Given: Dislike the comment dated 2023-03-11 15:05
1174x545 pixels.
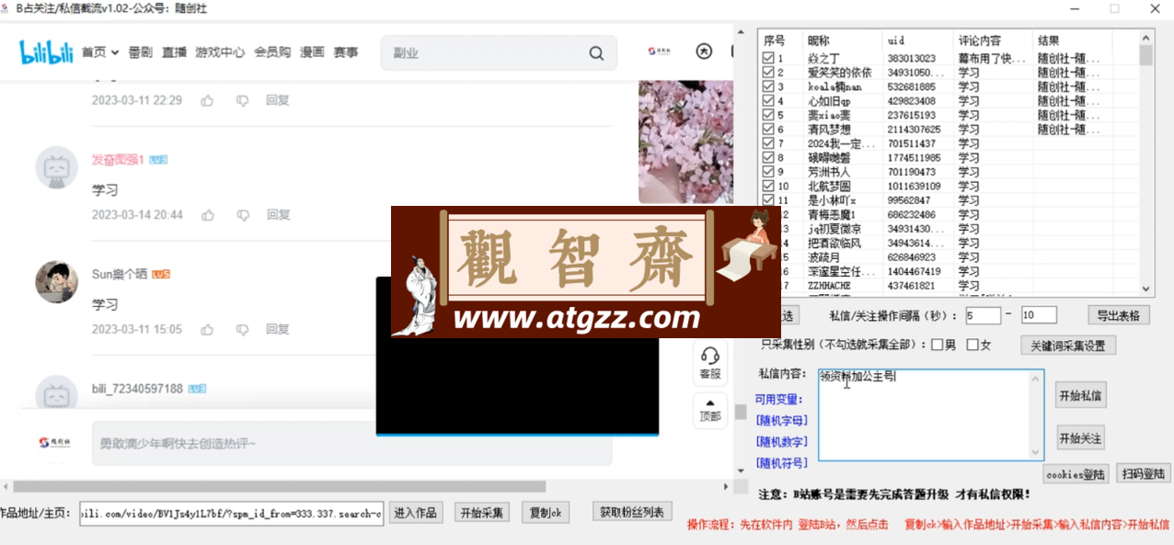Looking at the screenshot, I should (x=242, y=329).
